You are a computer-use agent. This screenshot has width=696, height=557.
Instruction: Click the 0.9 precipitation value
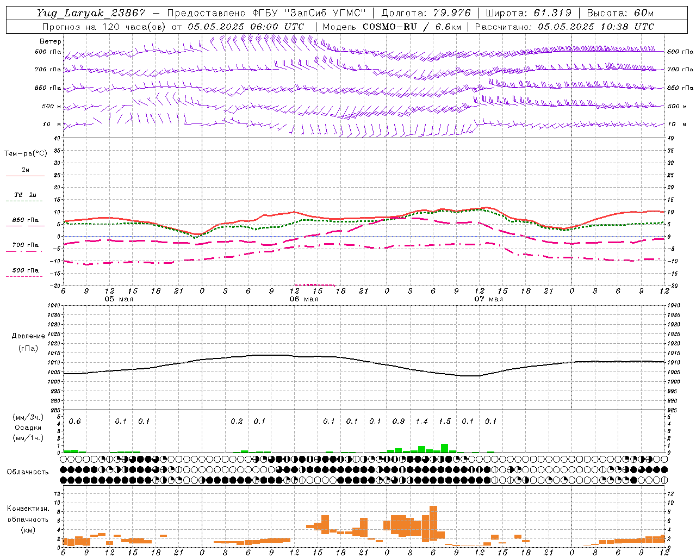(x=399, y=421)
